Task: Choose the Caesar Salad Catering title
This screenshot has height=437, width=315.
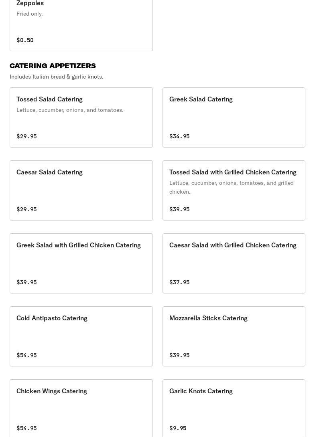Action: [49, 172]
